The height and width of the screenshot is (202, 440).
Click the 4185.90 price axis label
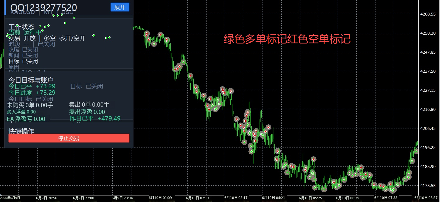click(429, 167)
